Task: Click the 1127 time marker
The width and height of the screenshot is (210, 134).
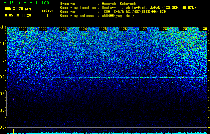Action: (143, 29)
